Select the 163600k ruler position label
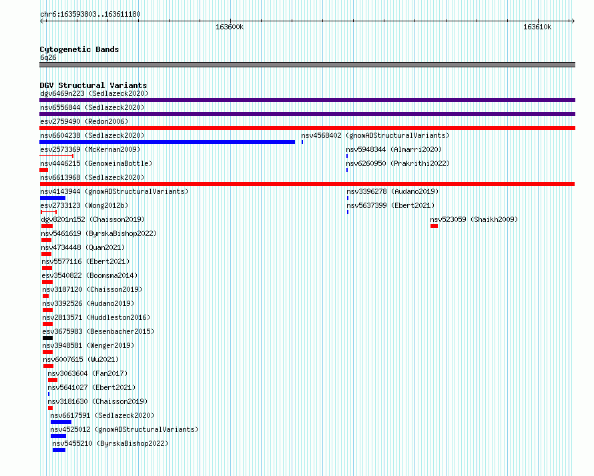Image resolution: width=594 pixels, height=476 pixels. 230,27
